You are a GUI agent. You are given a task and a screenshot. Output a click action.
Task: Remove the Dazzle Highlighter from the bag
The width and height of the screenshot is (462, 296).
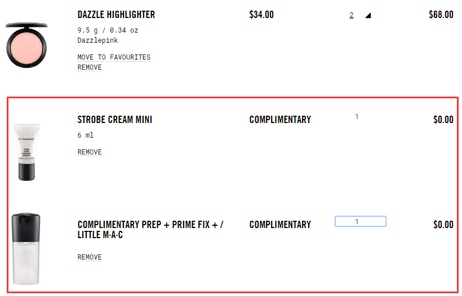pos(90,67)
